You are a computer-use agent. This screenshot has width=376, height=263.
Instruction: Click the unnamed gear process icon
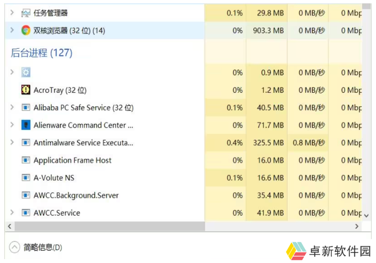coord(26,73)
